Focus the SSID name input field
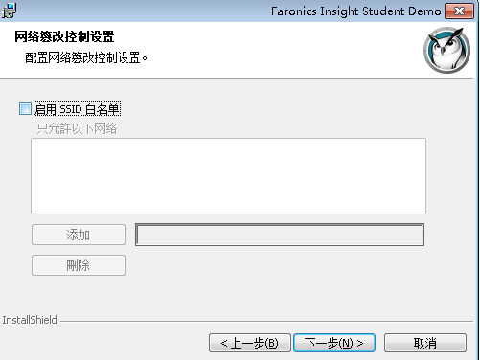The height and width of the screenshot is (360, 480). (x=280, y=235)
